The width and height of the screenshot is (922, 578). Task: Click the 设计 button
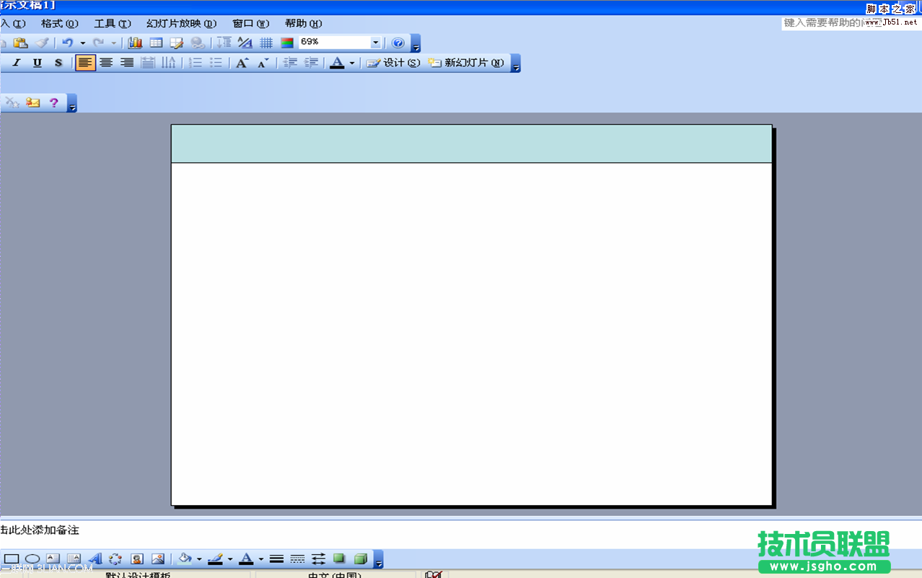[393, 64]
